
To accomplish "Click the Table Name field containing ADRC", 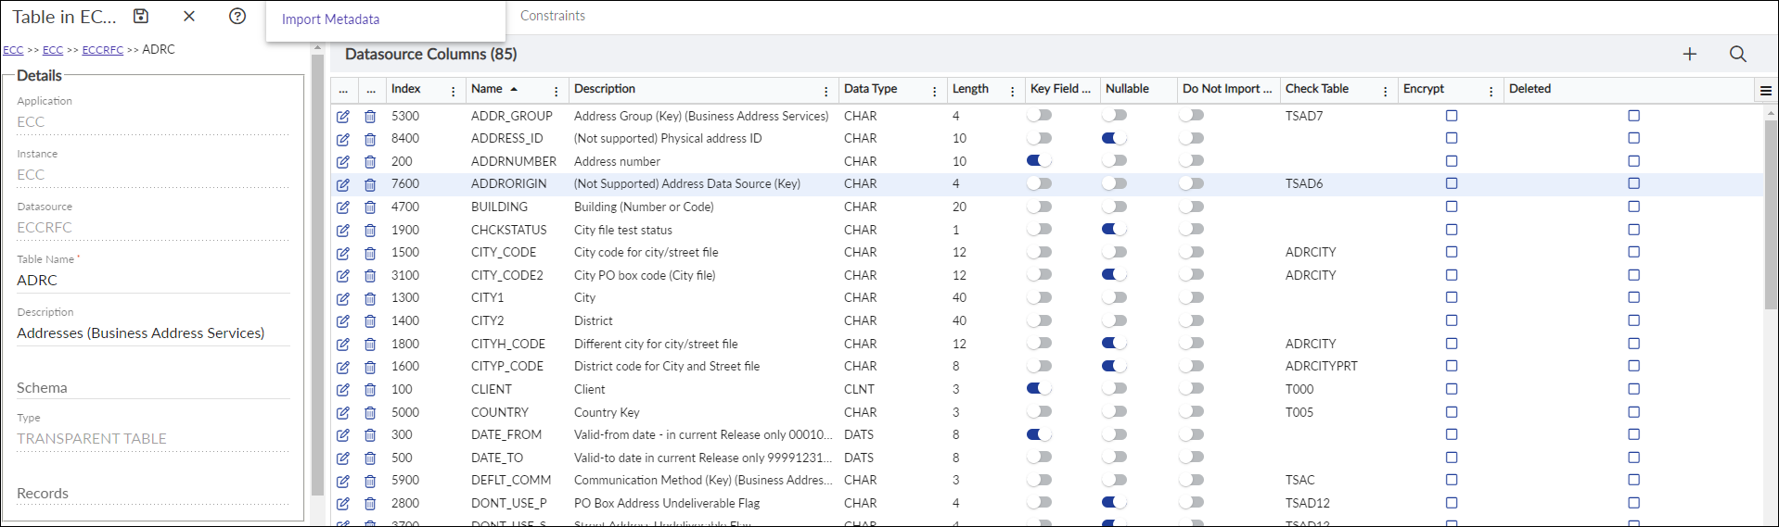I will (x=153, y=281).
